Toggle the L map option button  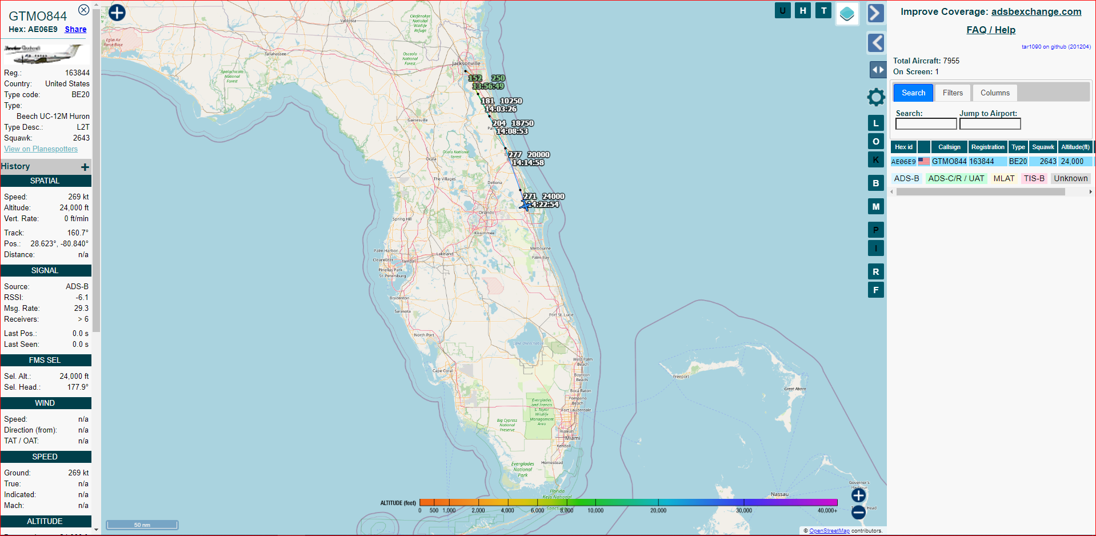click(876, 123)
